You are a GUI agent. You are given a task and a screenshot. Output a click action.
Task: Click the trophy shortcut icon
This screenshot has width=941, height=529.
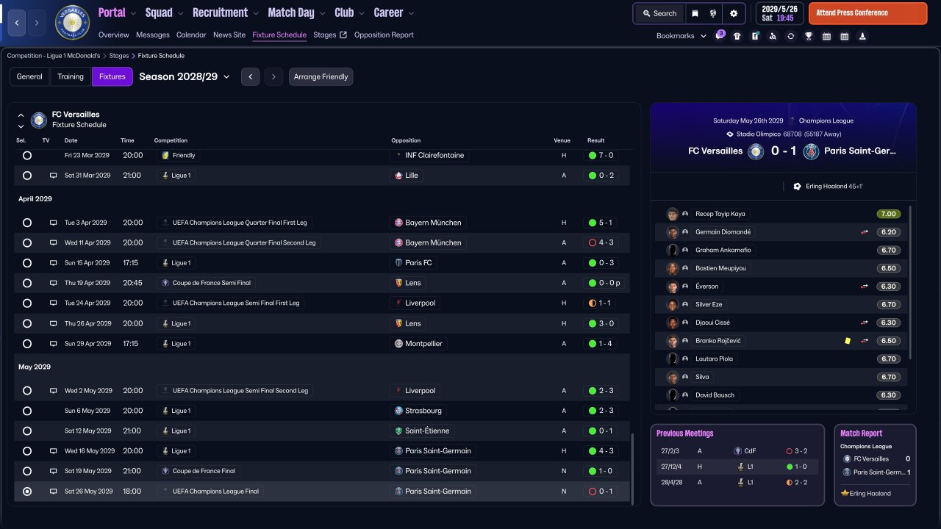point(809,36)
